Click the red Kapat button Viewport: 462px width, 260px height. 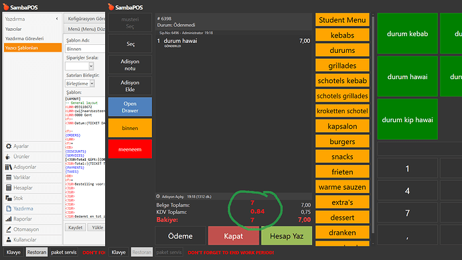click(234, 236)
